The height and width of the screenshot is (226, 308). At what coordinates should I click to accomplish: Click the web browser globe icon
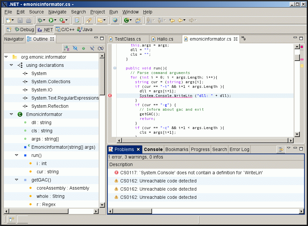(115, 20)
